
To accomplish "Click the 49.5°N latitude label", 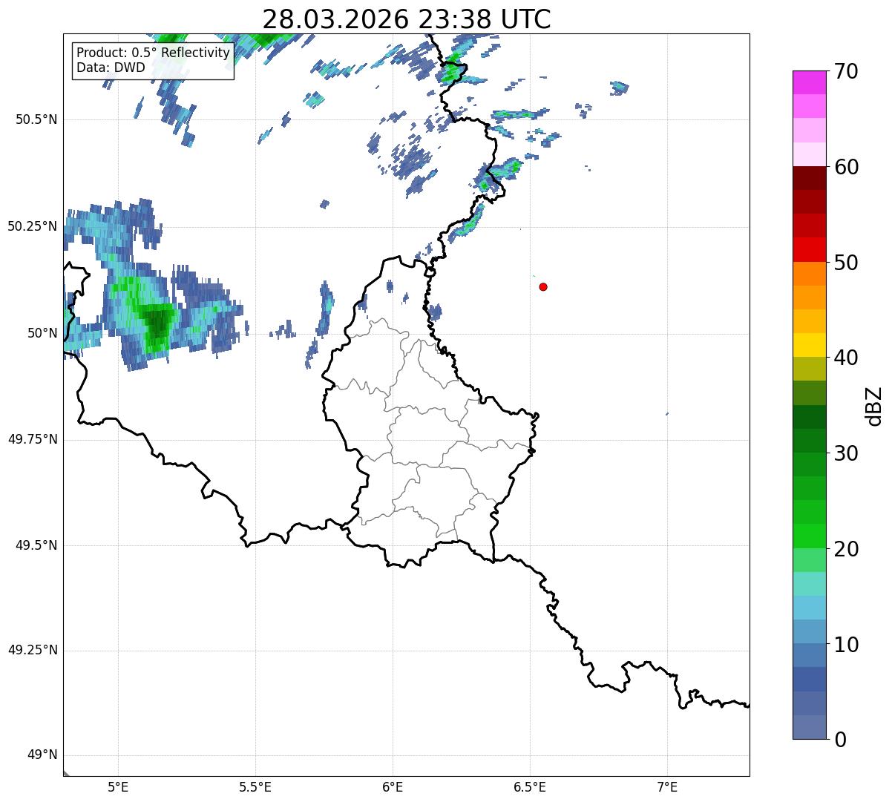I will [x=36, y=545].
